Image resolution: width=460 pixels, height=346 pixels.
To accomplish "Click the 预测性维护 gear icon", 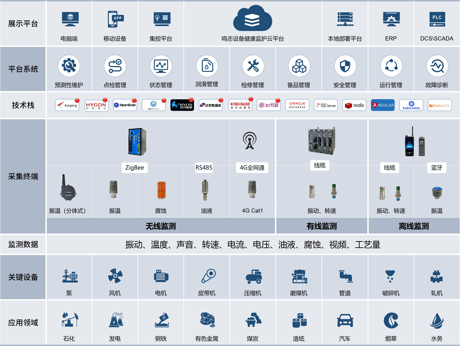I will [69, 66].
